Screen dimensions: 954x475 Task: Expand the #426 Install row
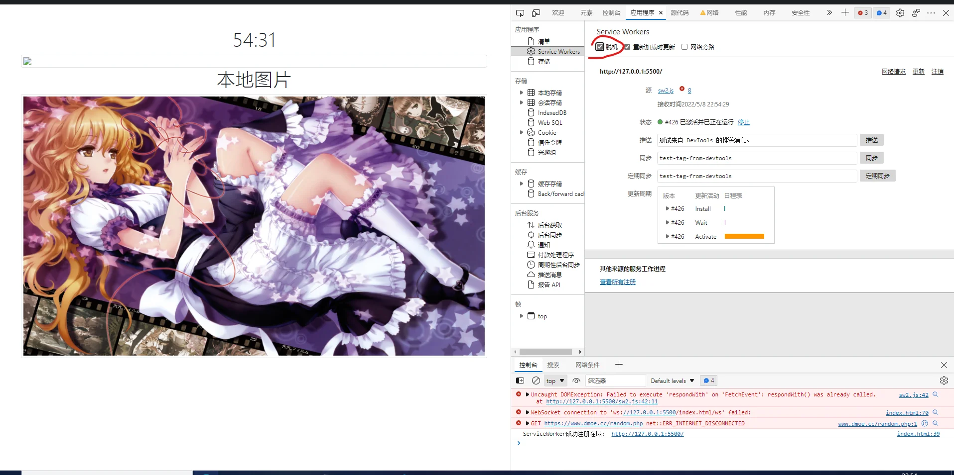point(668,209)
